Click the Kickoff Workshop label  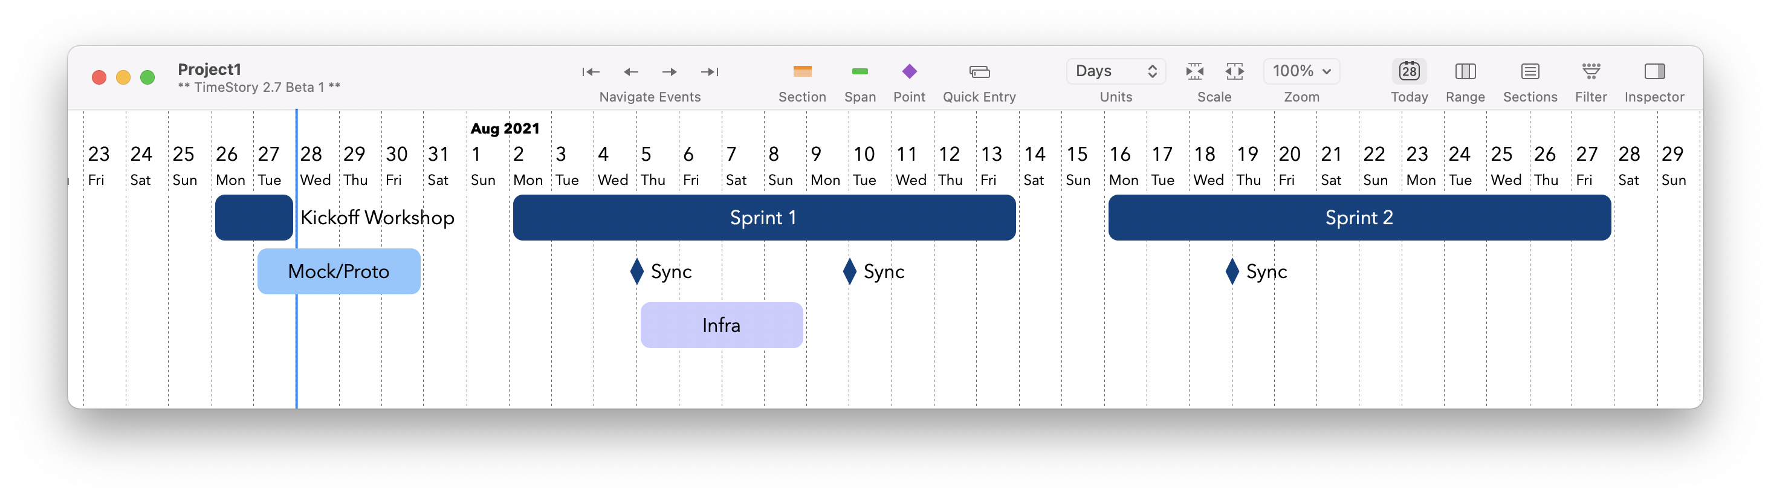tap(377, 218)
